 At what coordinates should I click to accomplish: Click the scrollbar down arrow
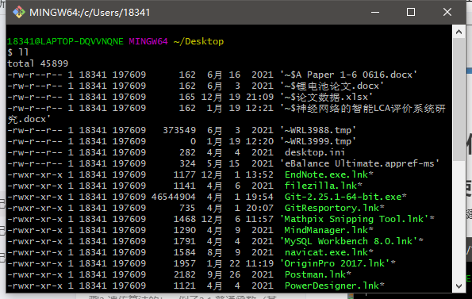[x=459, y=286]
